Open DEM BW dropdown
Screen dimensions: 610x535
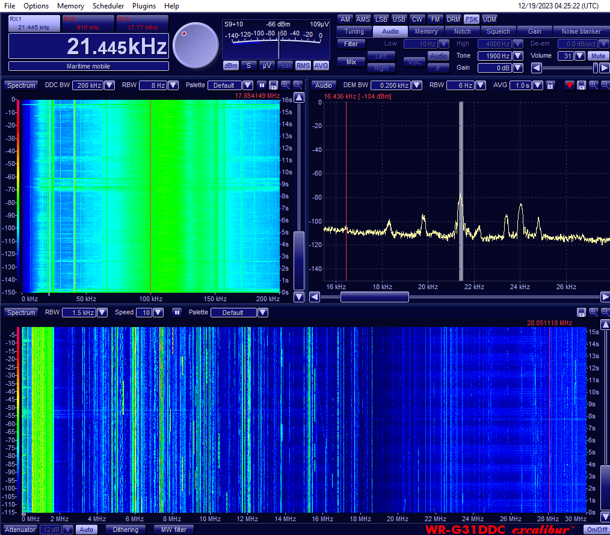(417, 85)
